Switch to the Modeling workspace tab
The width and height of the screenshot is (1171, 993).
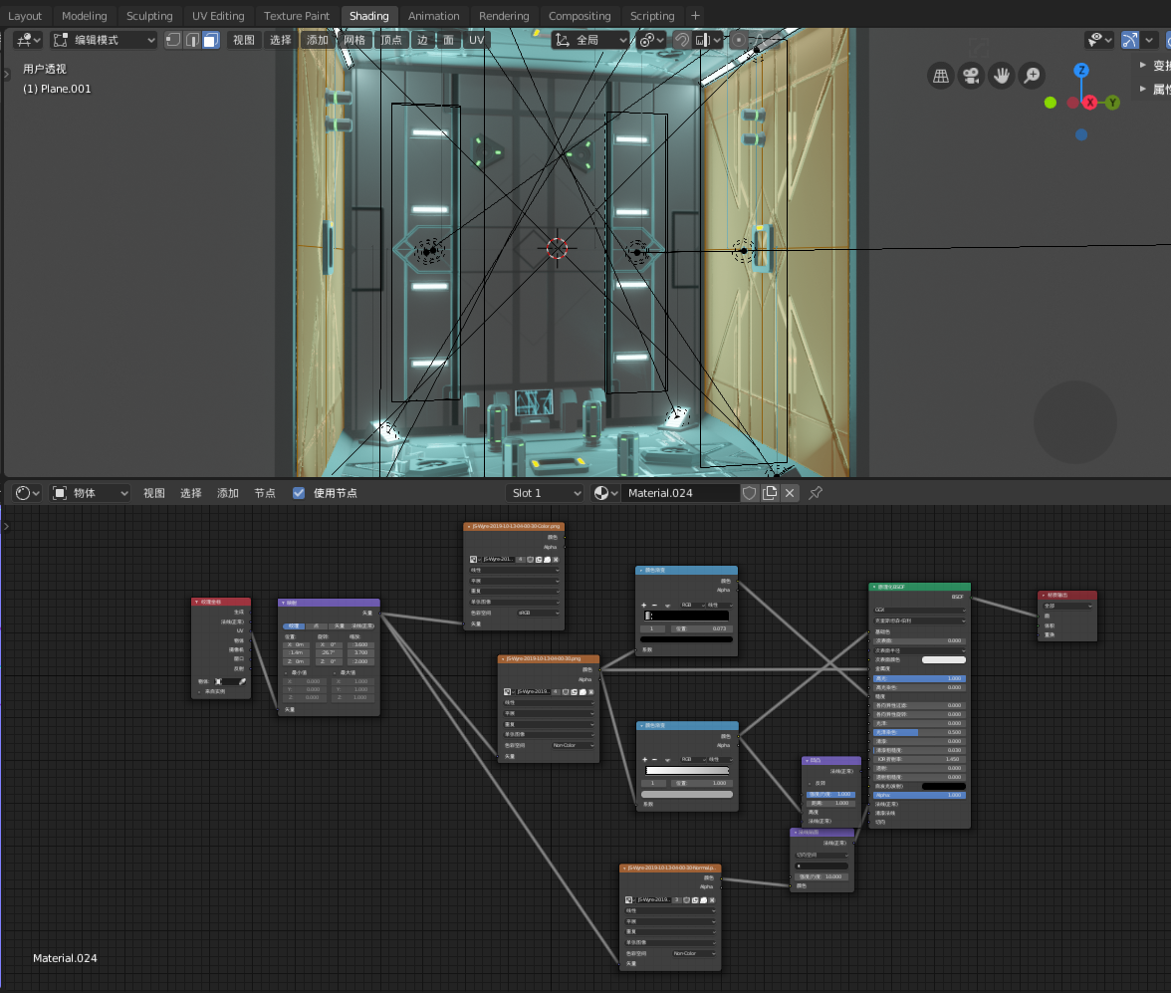click(x=85, y=16)
